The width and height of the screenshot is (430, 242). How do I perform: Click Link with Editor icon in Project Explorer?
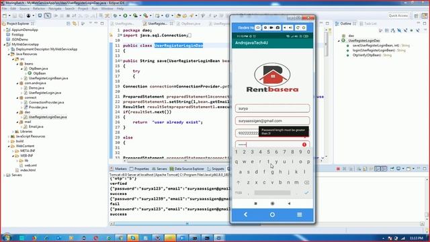pyautogui.click(x=75, y=24)
